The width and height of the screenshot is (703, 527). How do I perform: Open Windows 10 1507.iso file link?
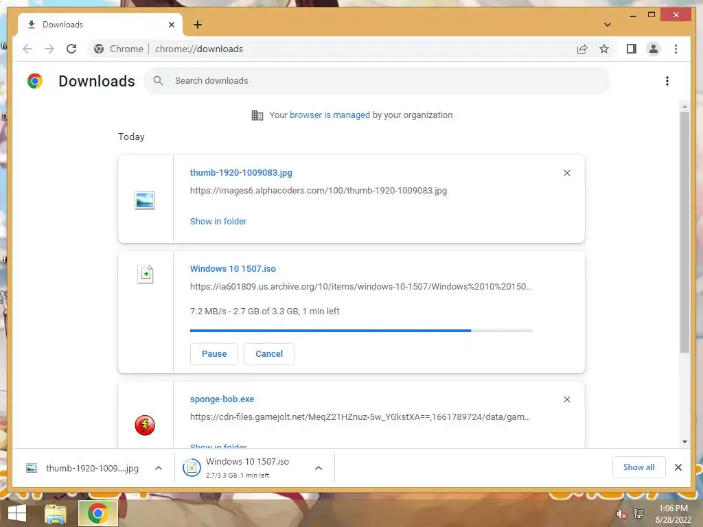[233, 269]
